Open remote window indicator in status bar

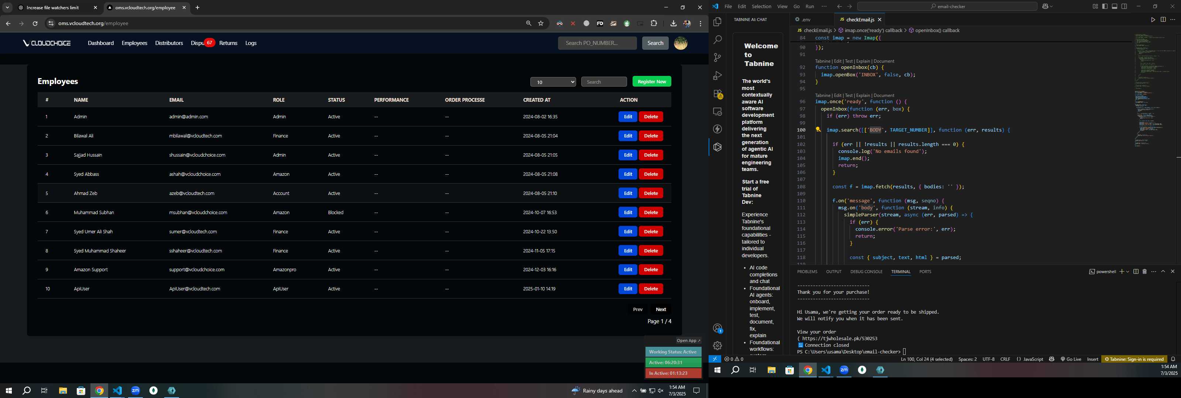(715, 359)
